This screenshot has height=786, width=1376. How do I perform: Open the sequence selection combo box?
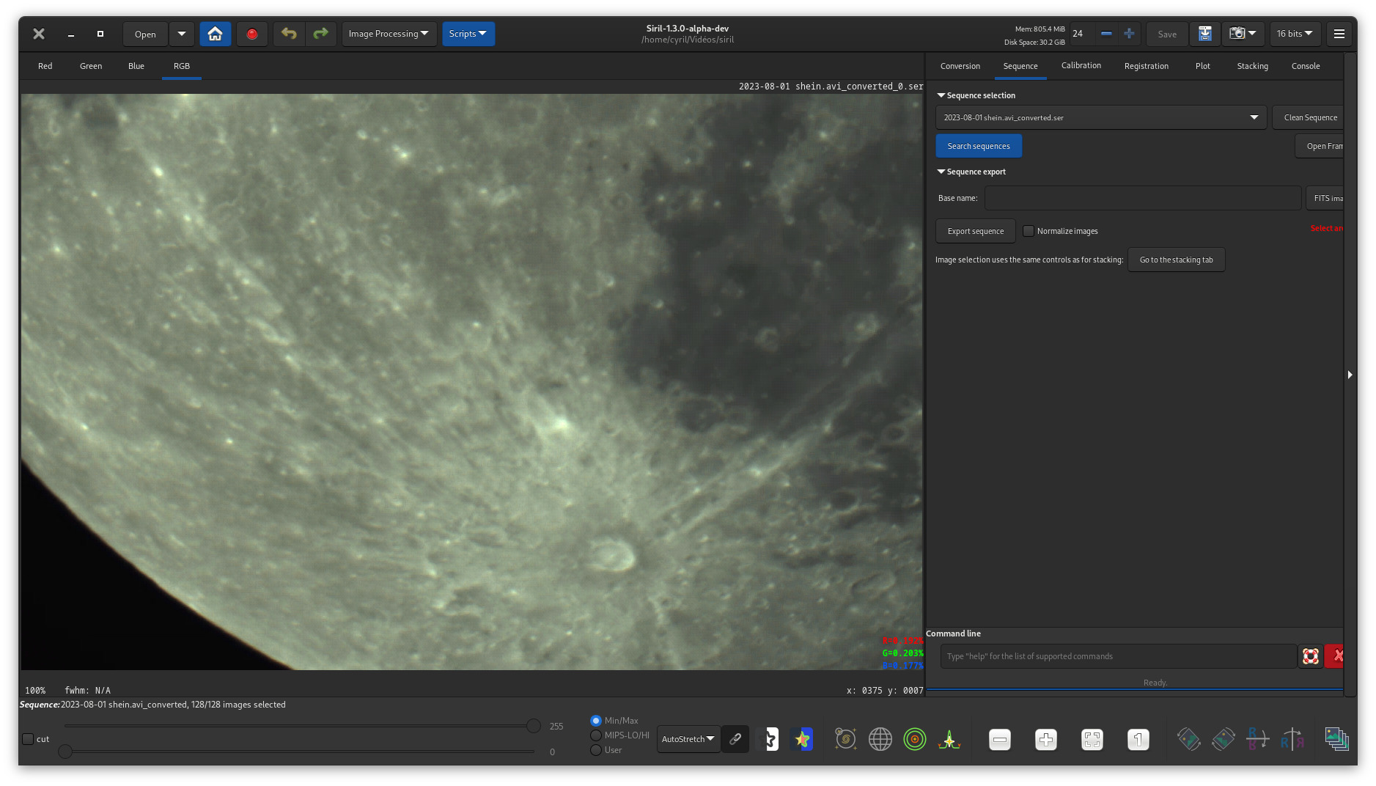1100,117
